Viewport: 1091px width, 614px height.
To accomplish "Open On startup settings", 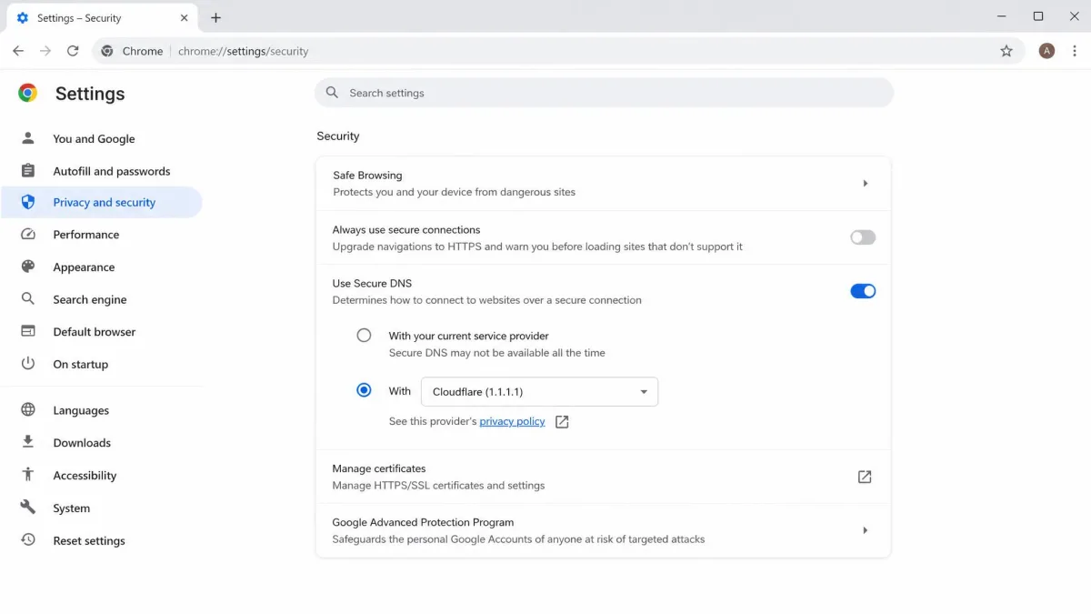I will [81, 364].
